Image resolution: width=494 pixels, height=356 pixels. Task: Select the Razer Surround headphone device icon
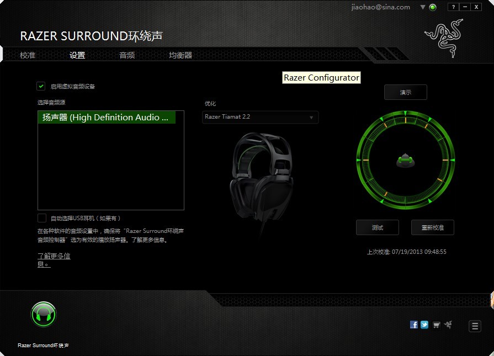pyautogui.click(x=44, y=315)
